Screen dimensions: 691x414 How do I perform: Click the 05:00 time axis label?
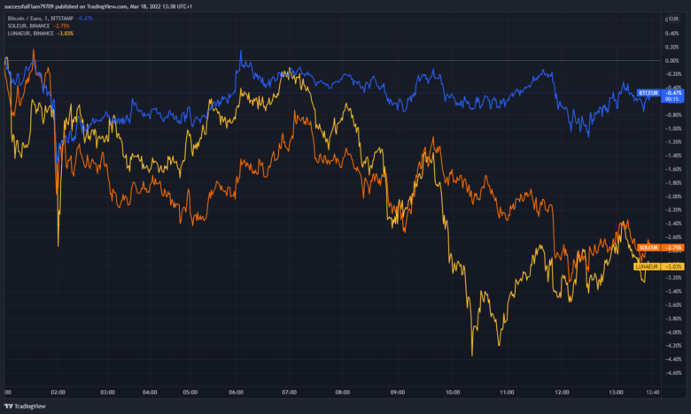pyautogui.click(x=190, y=393)
